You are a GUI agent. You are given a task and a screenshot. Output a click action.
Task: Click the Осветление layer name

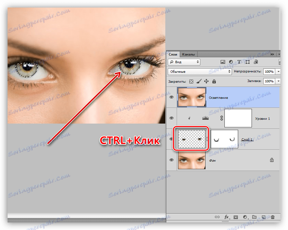point(218,98)
